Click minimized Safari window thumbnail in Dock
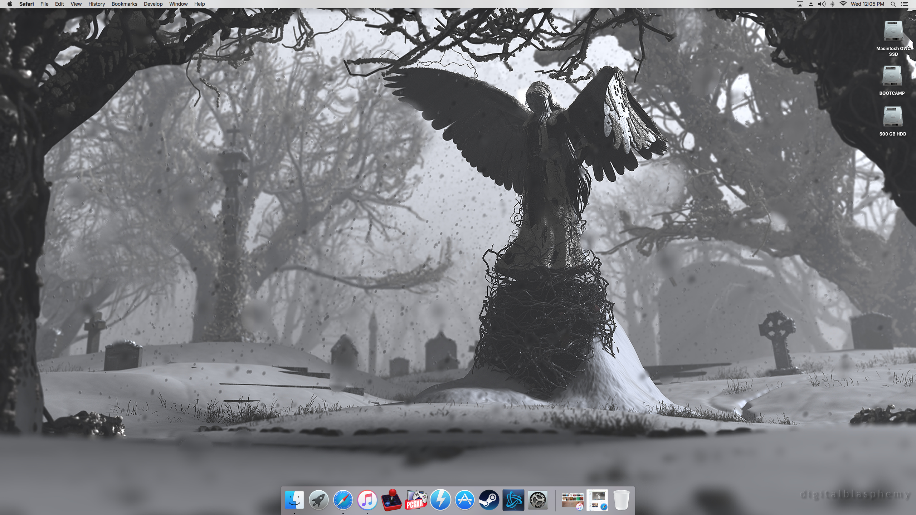Viewport: 916px width, 515px height. click(597, 500)
